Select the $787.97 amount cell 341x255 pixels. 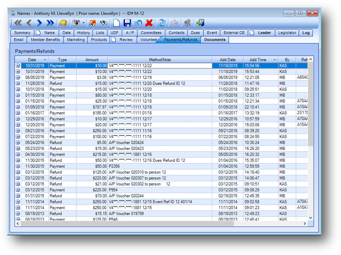click(92, 107)
